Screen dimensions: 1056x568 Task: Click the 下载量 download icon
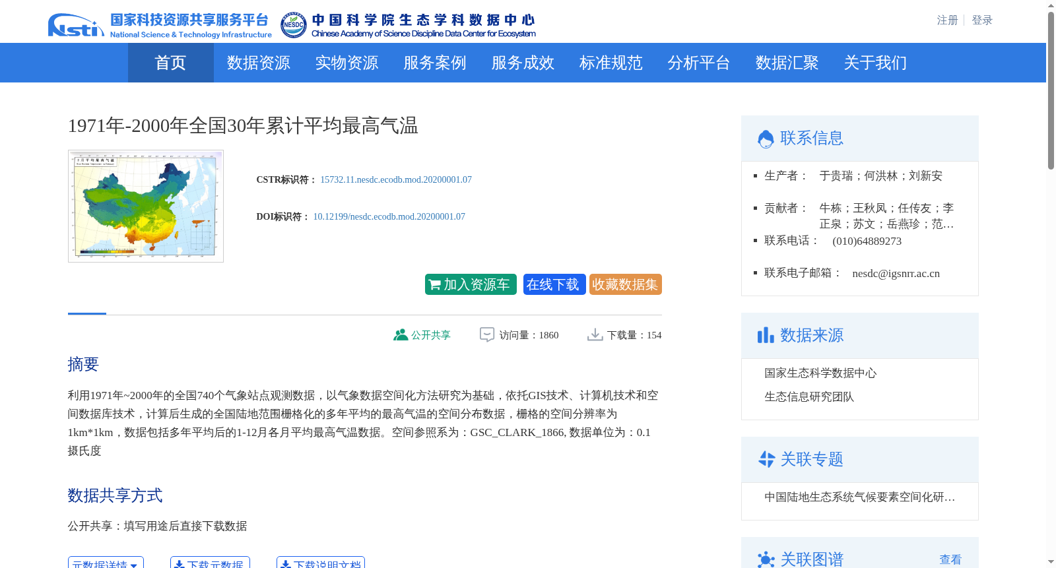(x=595, y=335)
